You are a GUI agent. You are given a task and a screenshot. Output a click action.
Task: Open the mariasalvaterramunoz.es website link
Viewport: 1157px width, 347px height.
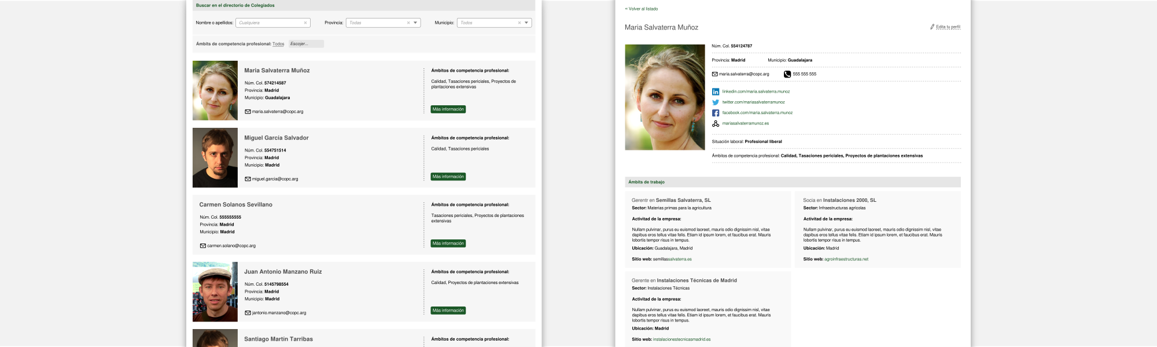(x=746, y=123)
